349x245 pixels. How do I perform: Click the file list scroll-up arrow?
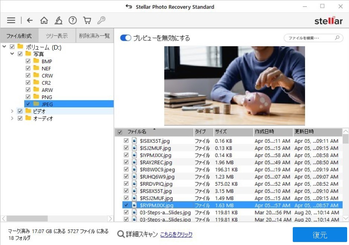pyautogui.click(x=345, y=131)
